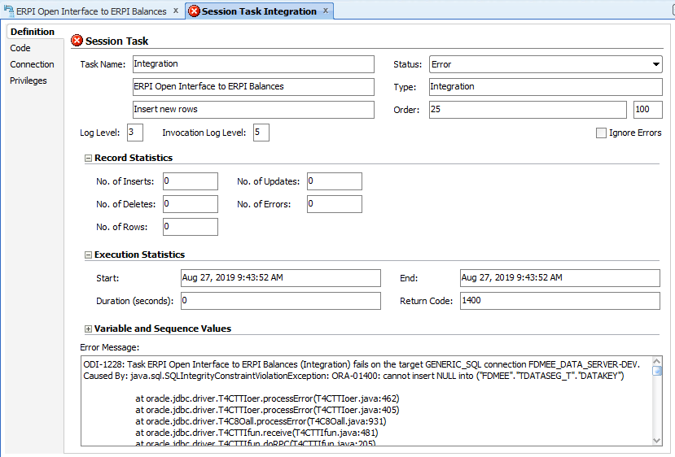Open the Definition side tab
The image size is (675, 457).
click(x=33, y=32)
